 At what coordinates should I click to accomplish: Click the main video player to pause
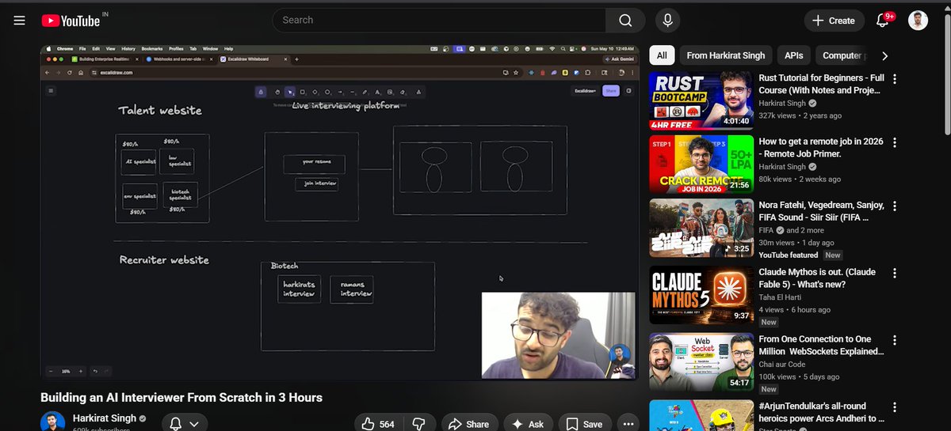pos(340,213)
